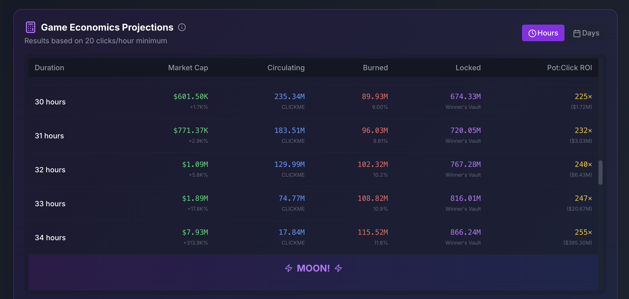The width and height of the screenshot is (629, 299).
Task: Click the clock icon in Hours button
Action: (x=532, y=33)
